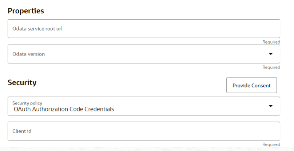
Task: Click the right end of the Odata service root url field
Action: click(269, 29)
